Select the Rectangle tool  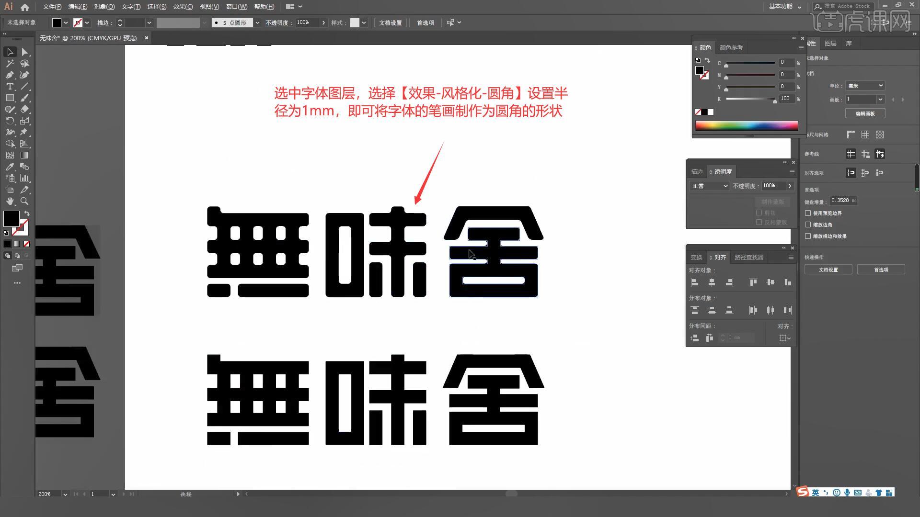click(x=10, y=98)
